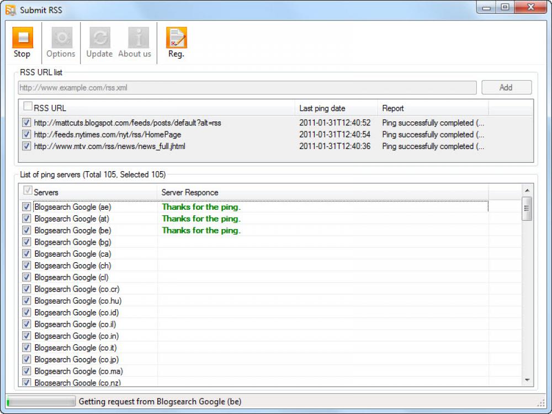Image resolution: width=552 pixels, height=414 pixels.
Task: Open the About us toolbar icon
Action: point(135,41)
